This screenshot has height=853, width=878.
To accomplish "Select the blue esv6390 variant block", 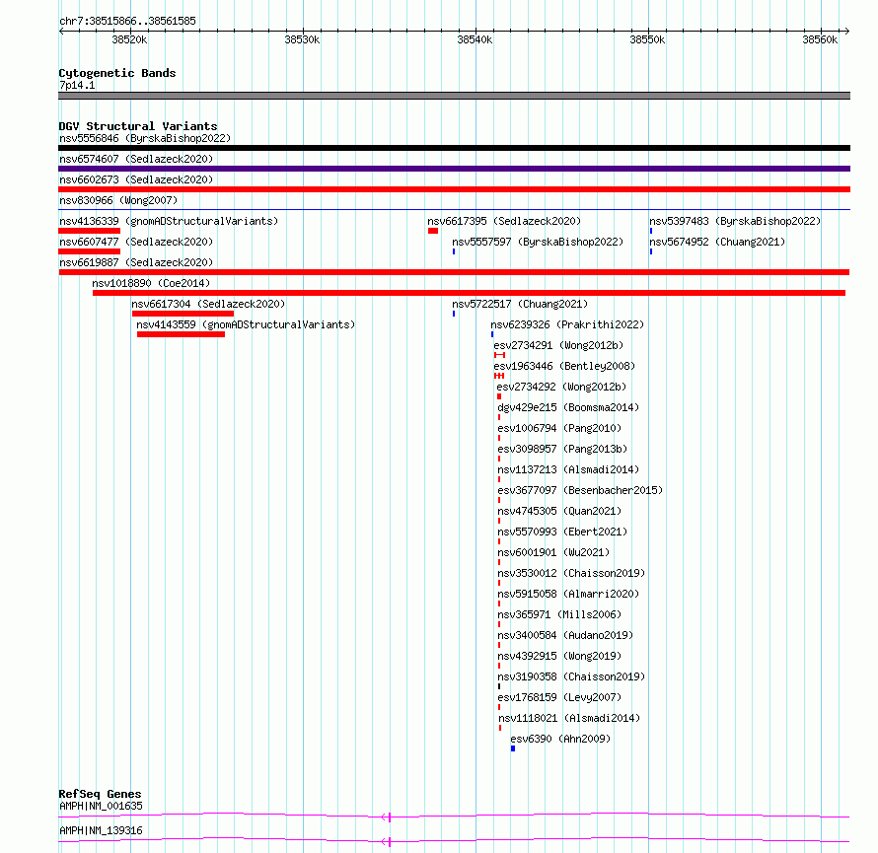I will click(x=513, y=748).
